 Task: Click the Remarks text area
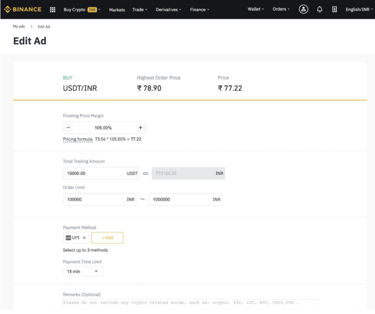click(x=190, y=304)
